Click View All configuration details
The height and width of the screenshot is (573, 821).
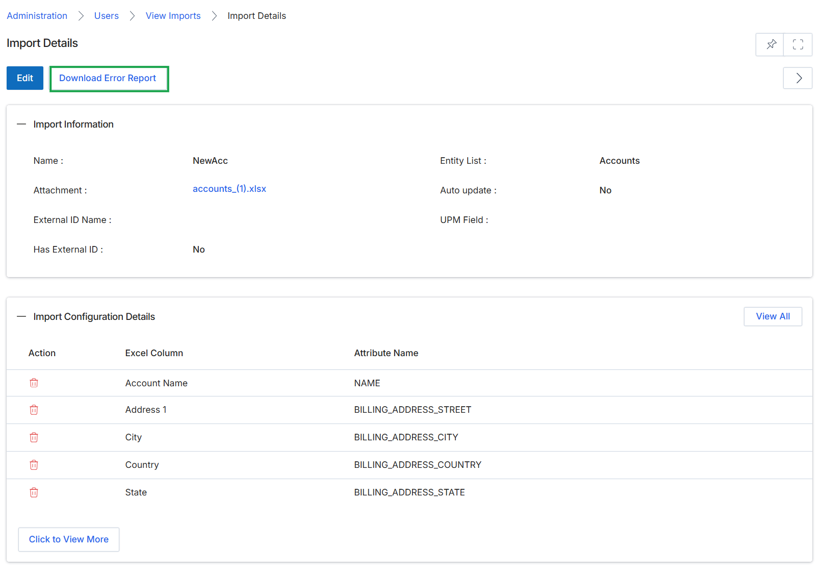(773, 316)
